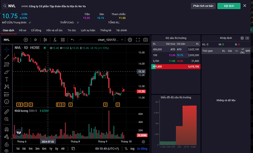This screenshot has height=153, width=253.
Task: Open the emoji icons tool
Action: 7,102
